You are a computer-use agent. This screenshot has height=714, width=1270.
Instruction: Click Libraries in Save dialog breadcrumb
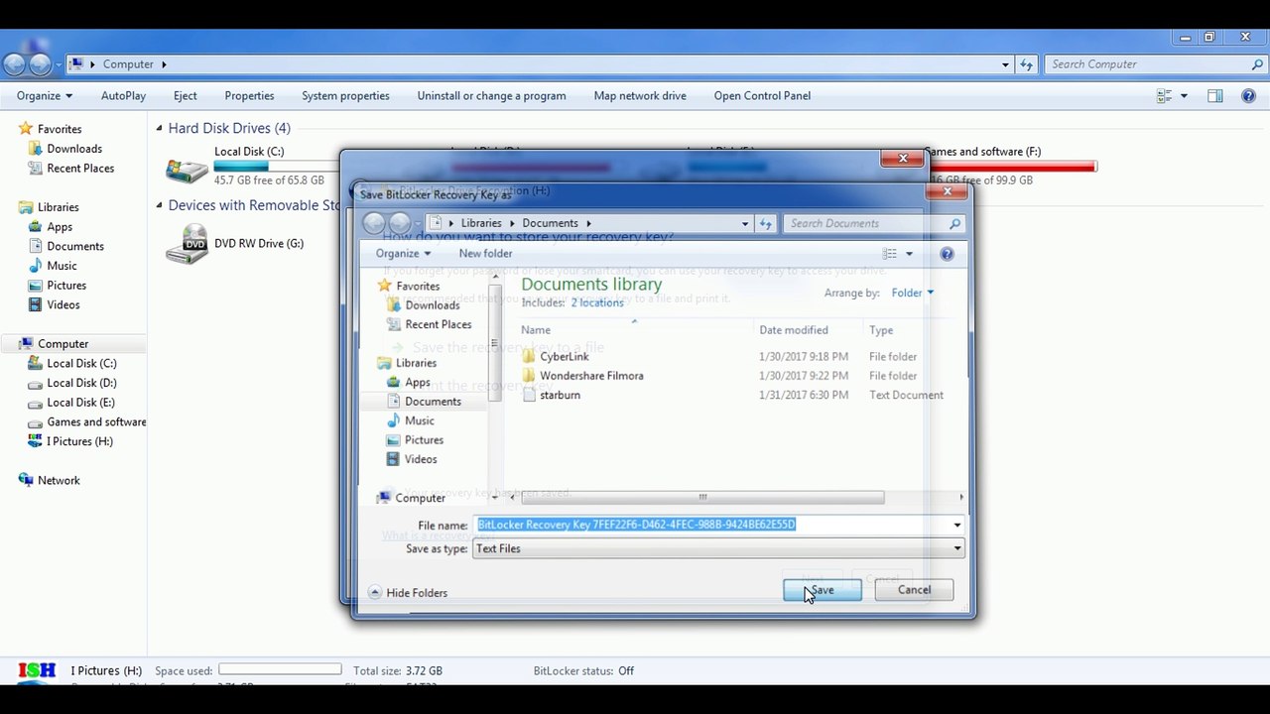pos(481,223)
